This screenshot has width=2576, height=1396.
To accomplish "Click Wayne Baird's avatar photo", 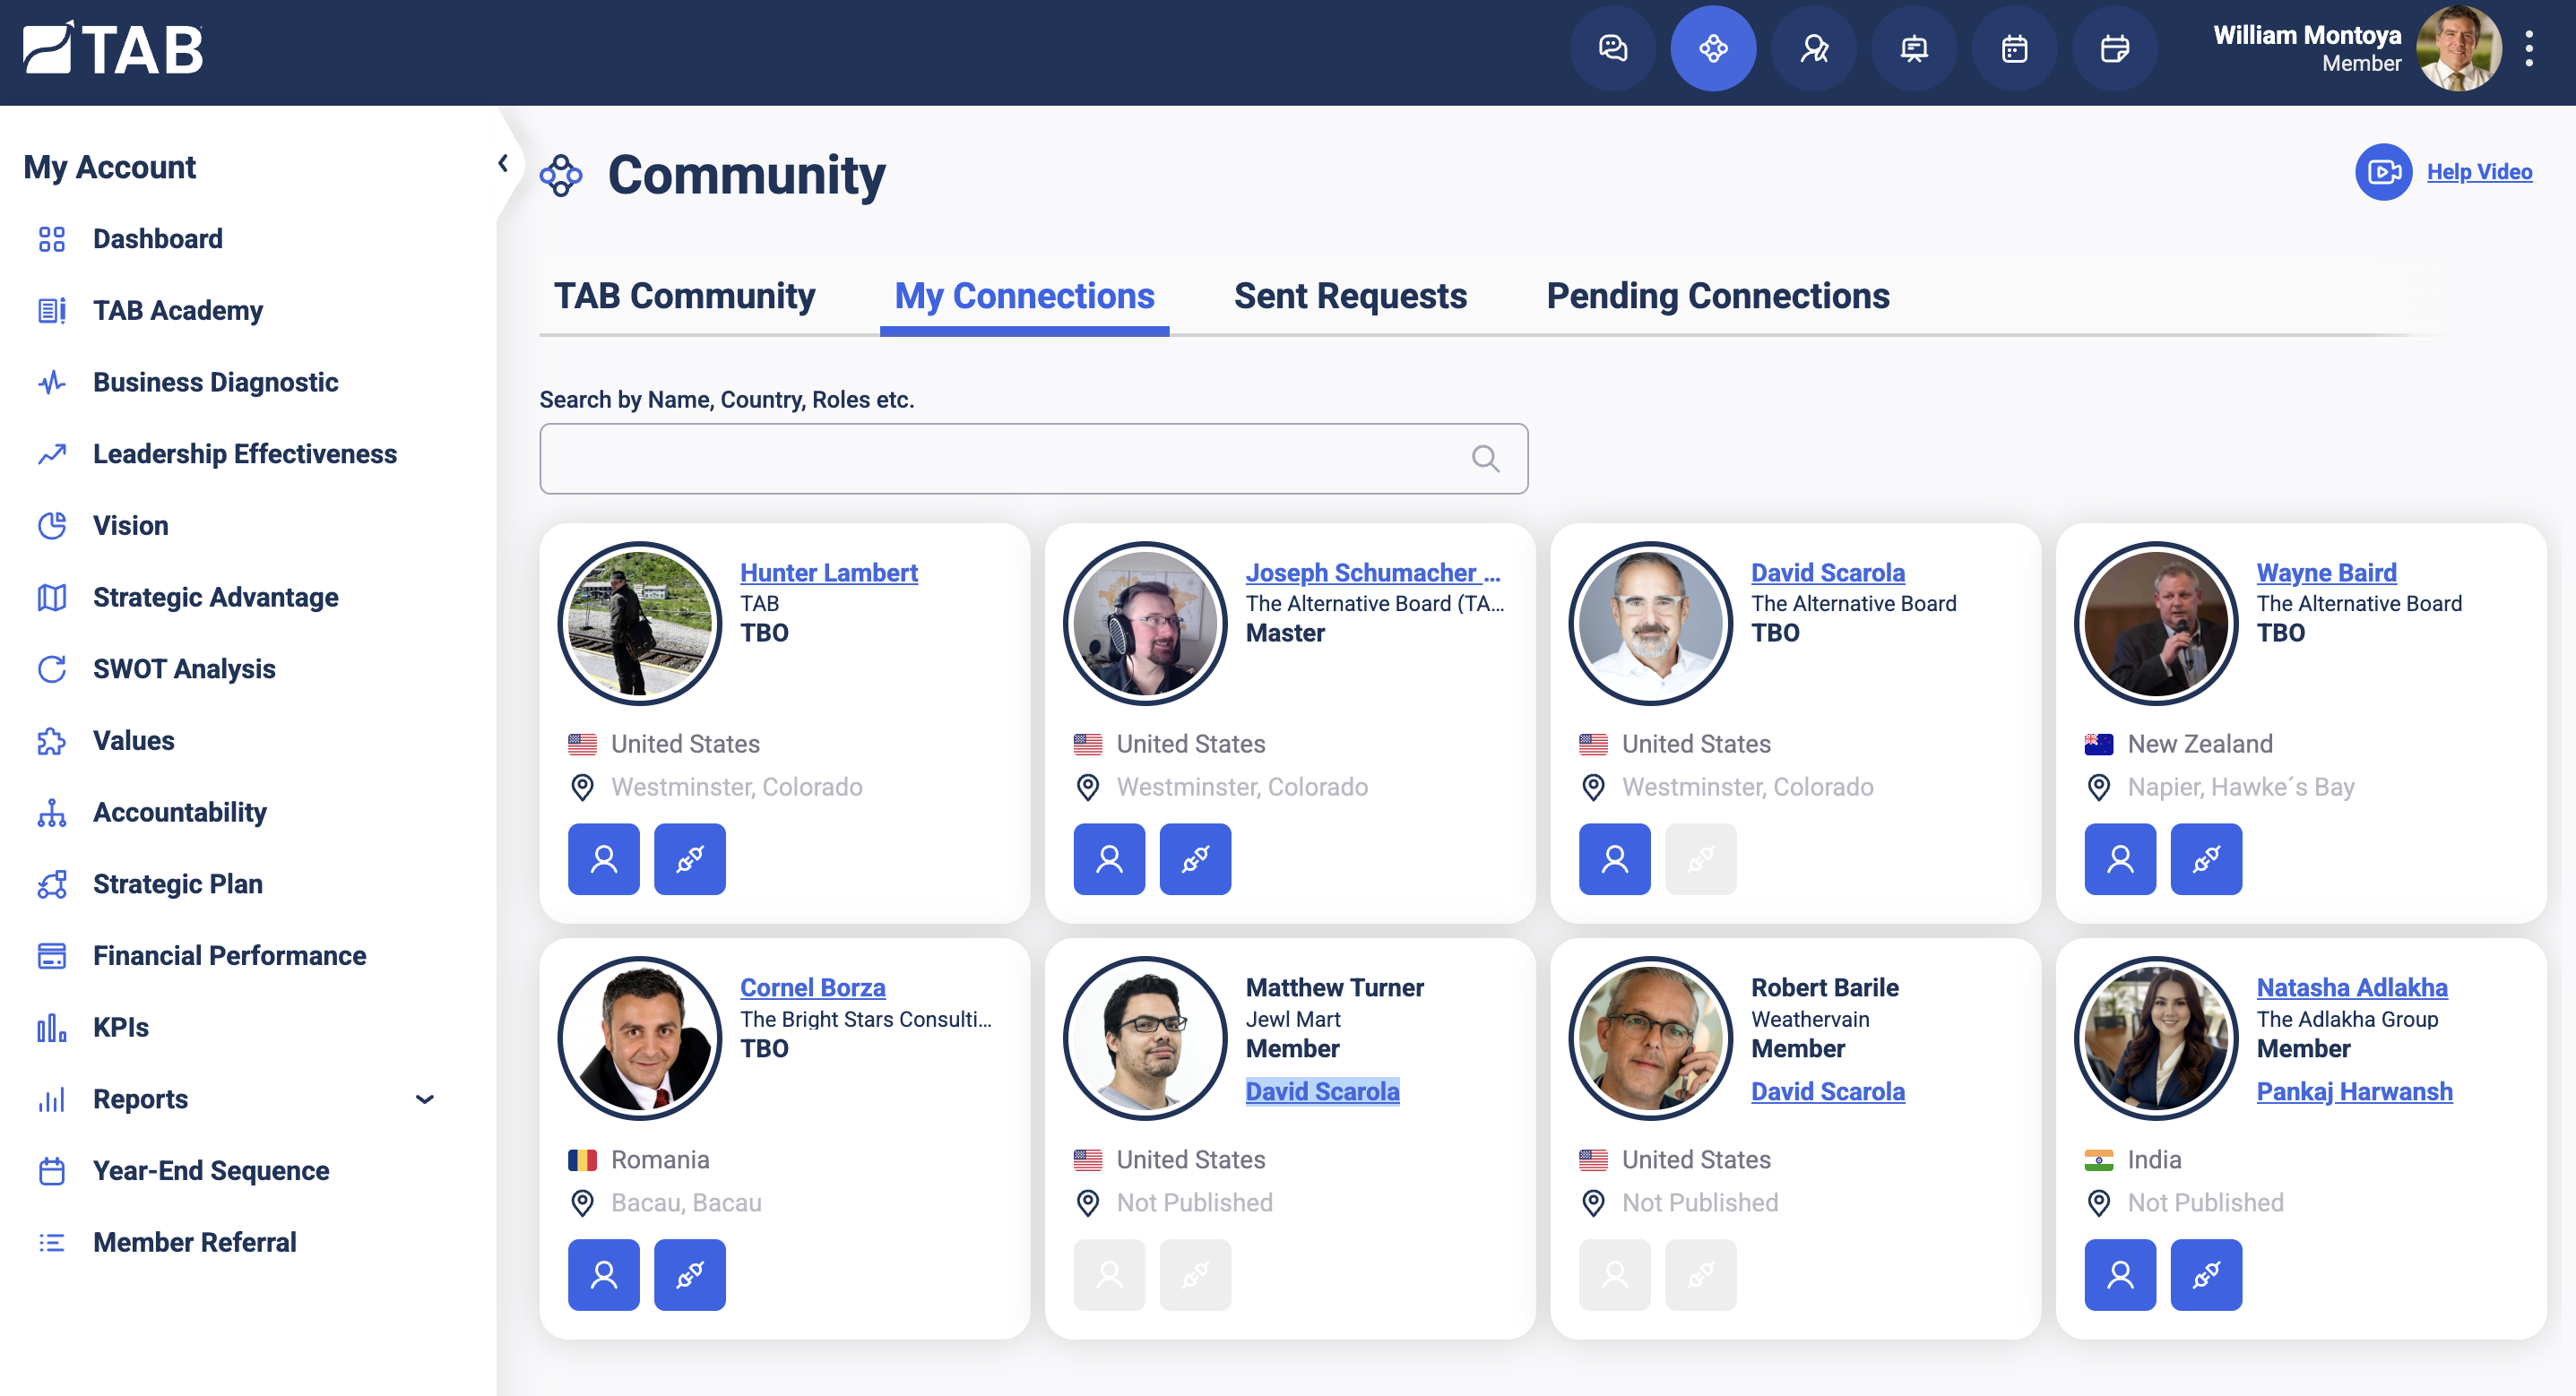I will [x=2156, y=623].
